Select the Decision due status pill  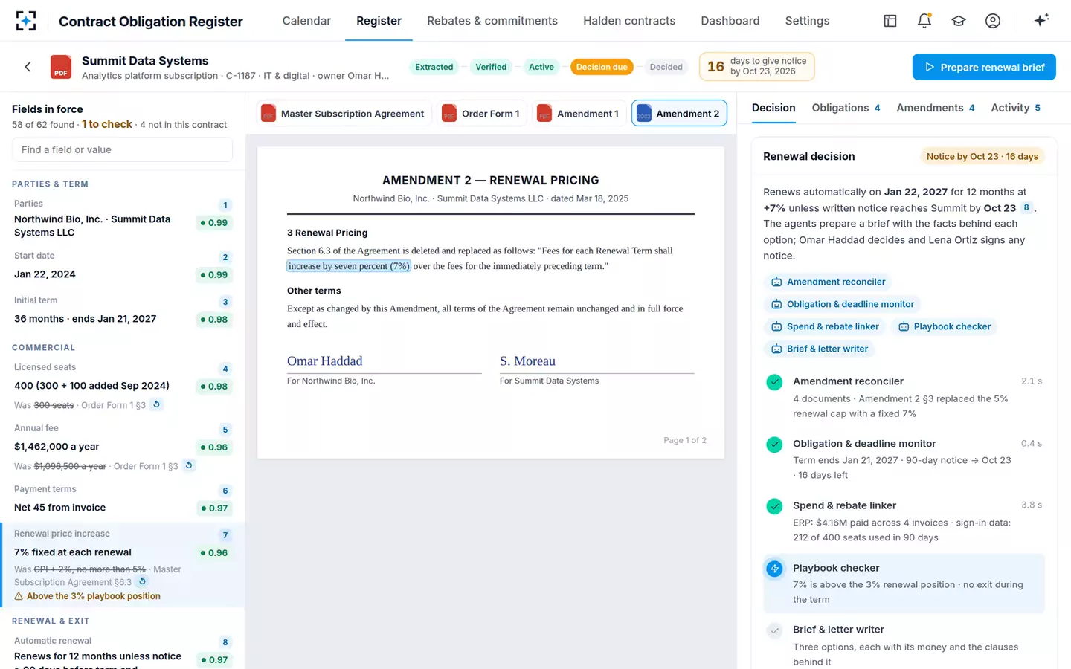(x=602, y=67)
